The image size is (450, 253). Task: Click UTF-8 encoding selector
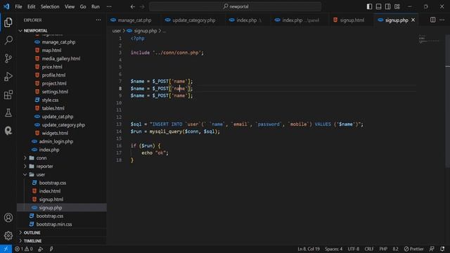click(353, 249)
